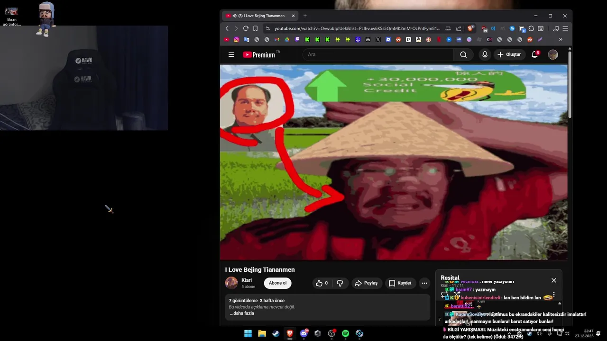Click the Oluştur create button
The image size is (607, 341).
tap(509, 54)
